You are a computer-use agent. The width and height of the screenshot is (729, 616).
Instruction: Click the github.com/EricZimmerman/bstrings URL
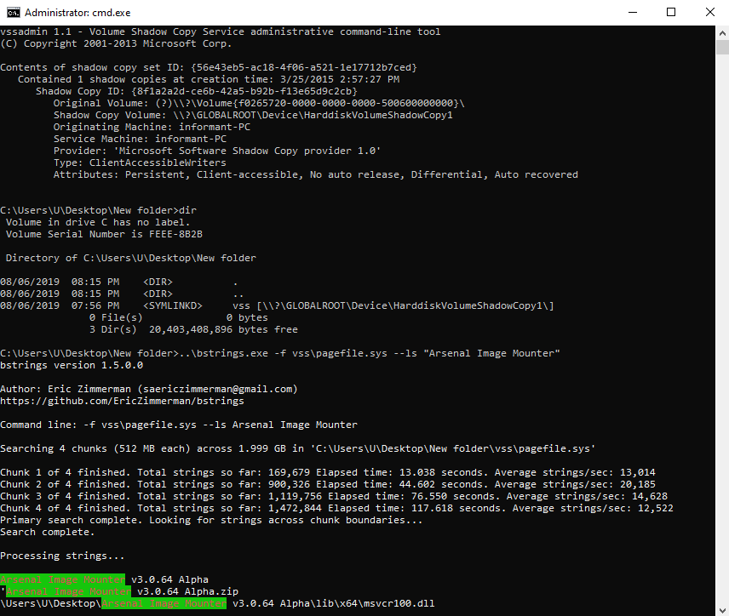coord(122,401)
